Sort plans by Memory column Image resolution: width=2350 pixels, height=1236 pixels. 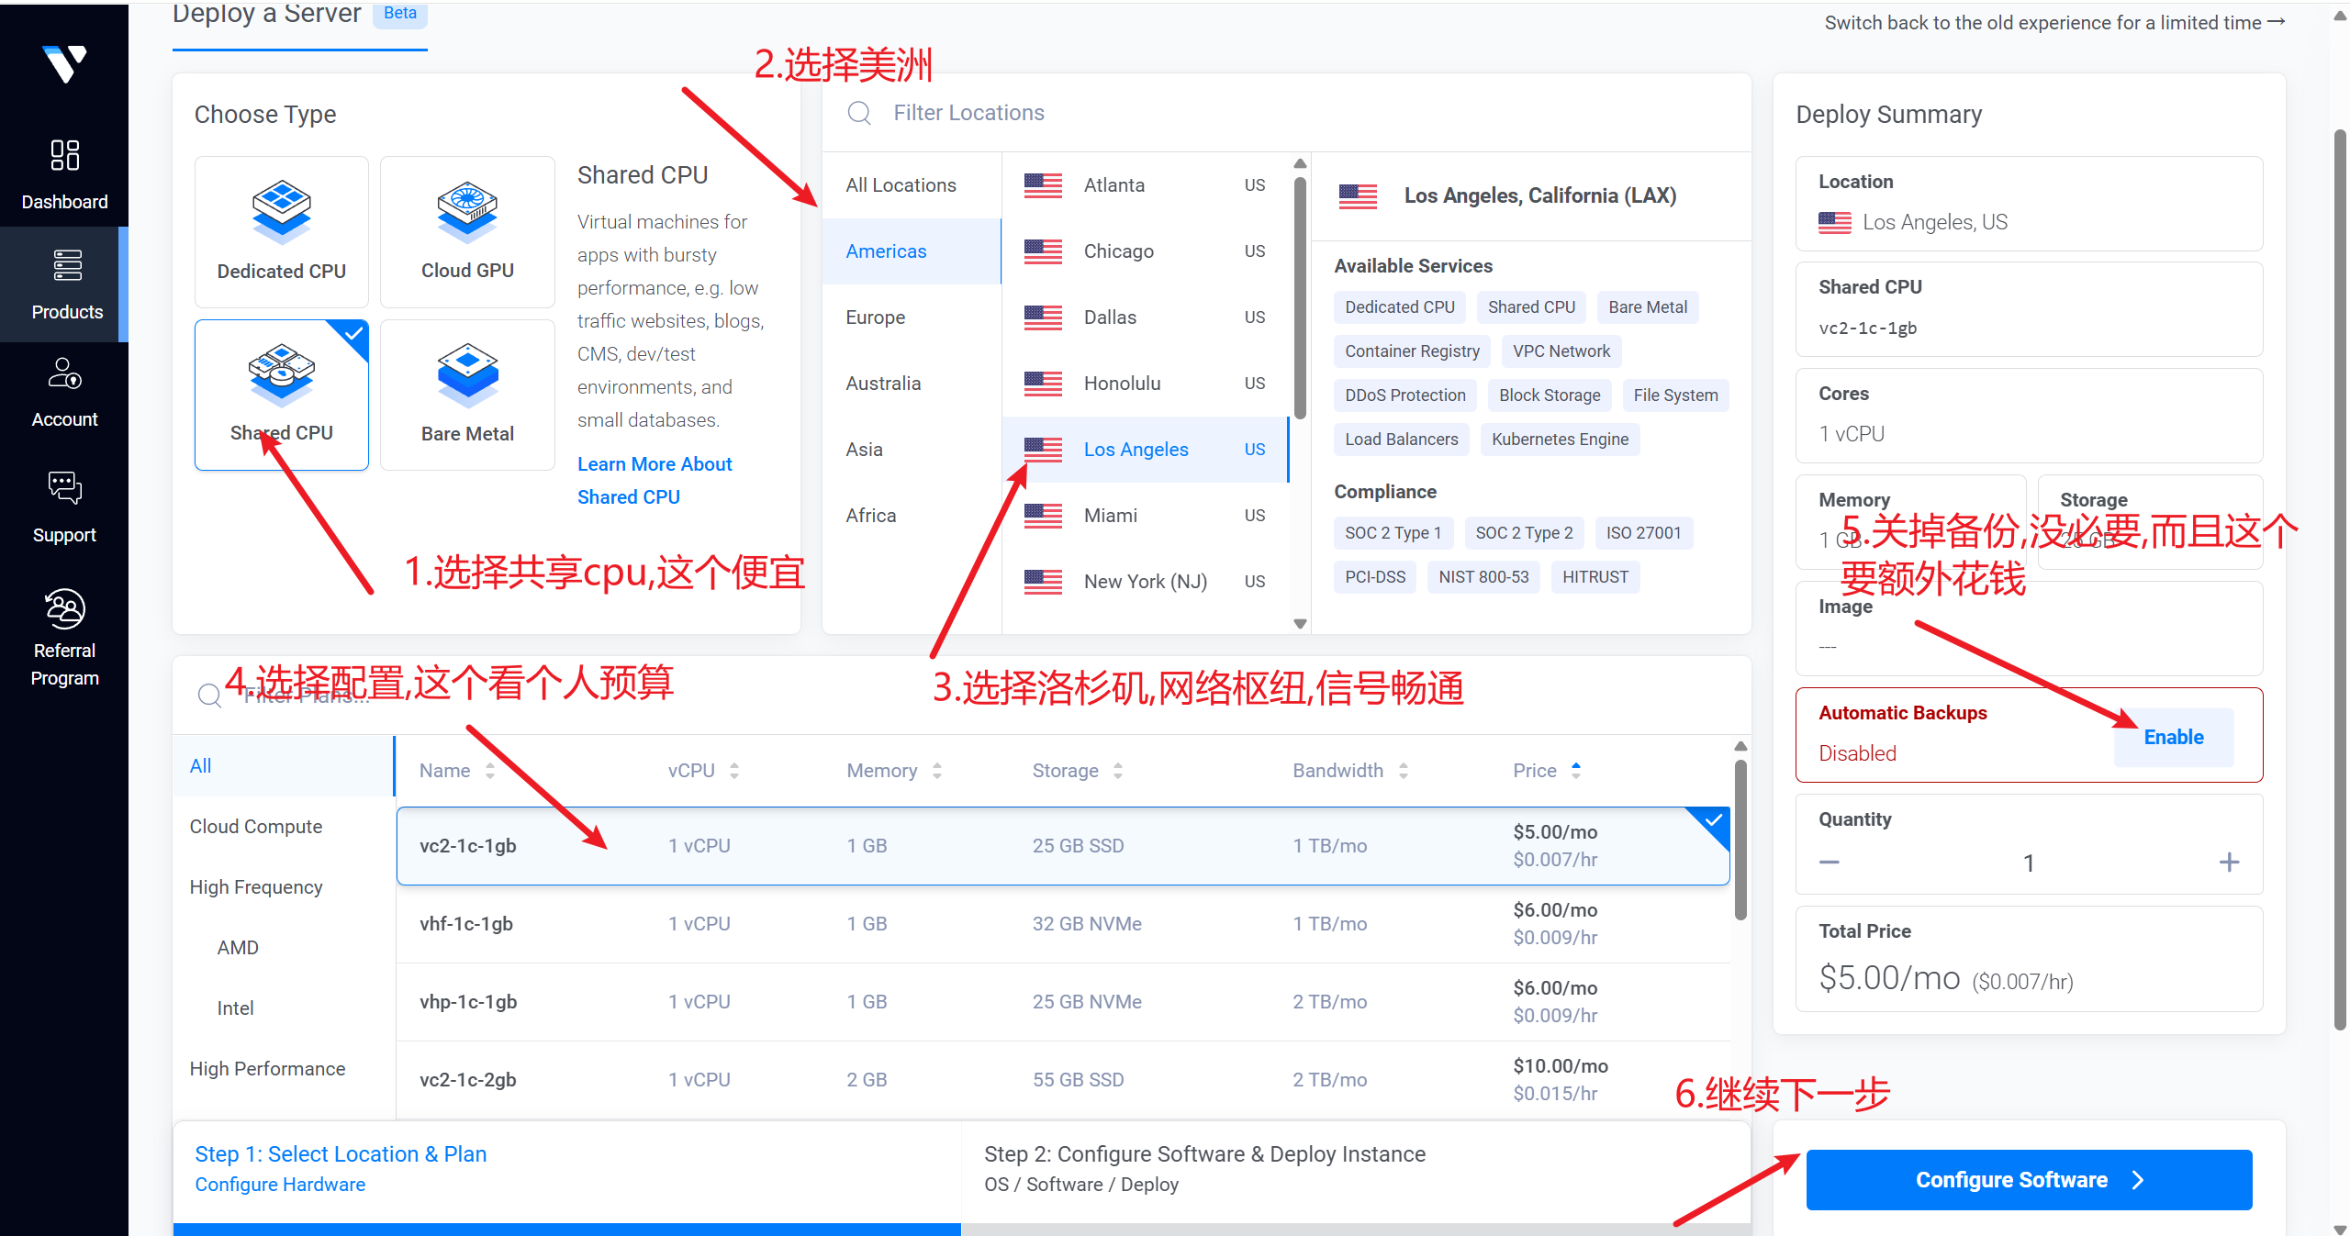coord(894,771)
